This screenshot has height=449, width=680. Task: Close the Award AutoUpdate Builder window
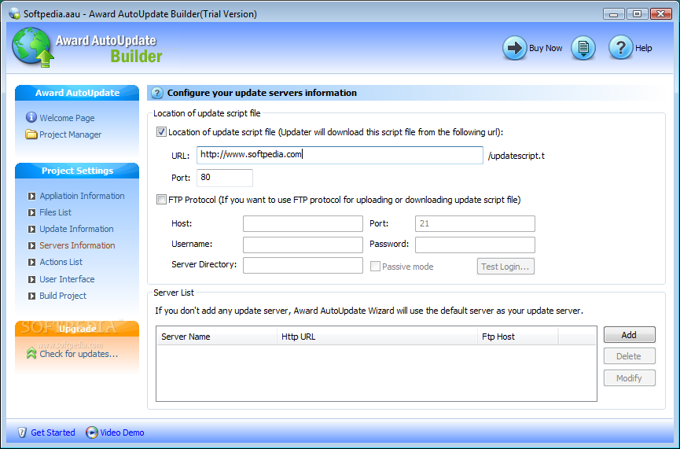point(661,14)
